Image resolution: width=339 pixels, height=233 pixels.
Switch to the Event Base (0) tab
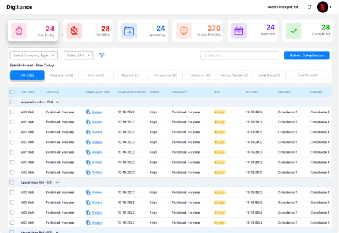tap(269, 75)
